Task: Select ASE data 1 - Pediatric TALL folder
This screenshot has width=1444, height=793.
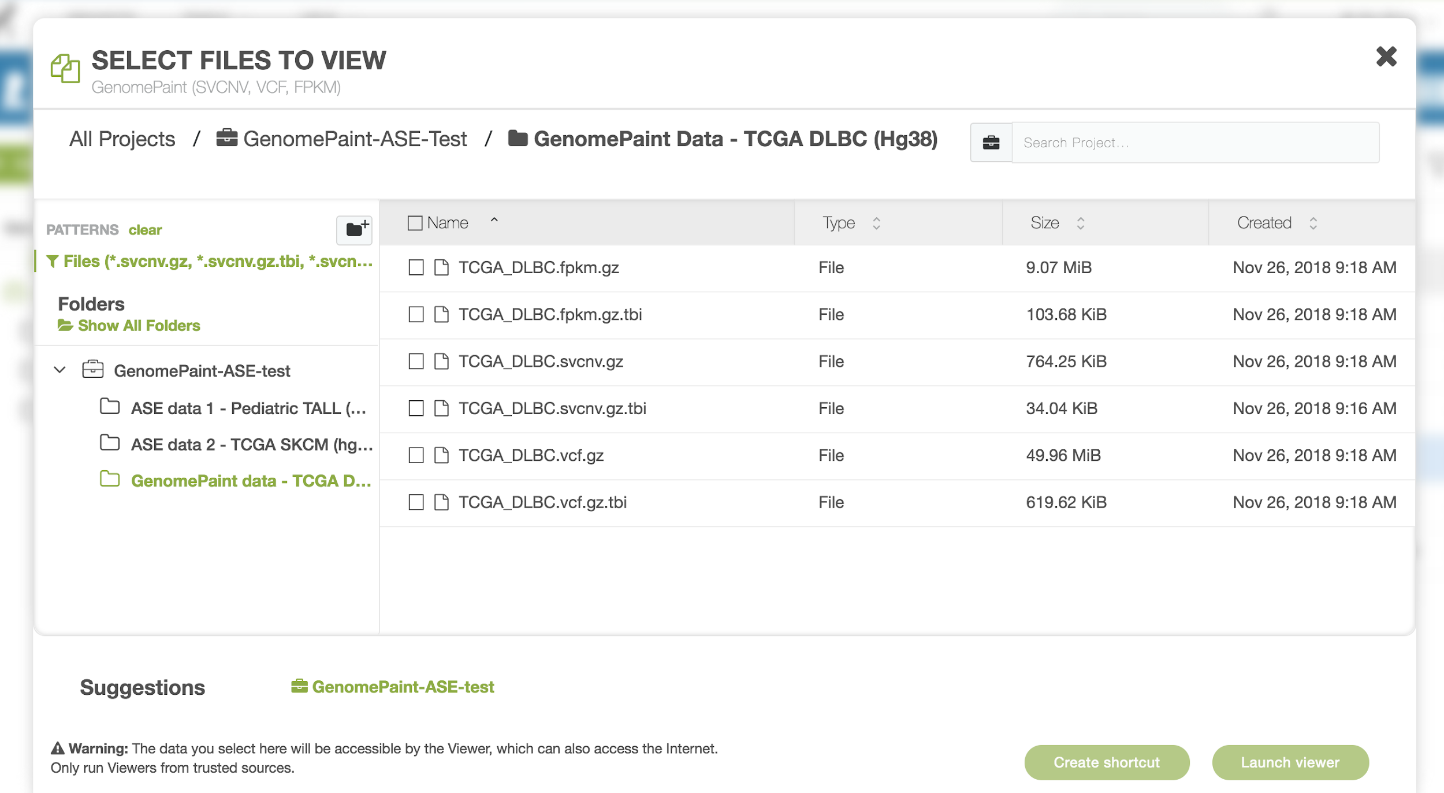Action: point(248,408)
